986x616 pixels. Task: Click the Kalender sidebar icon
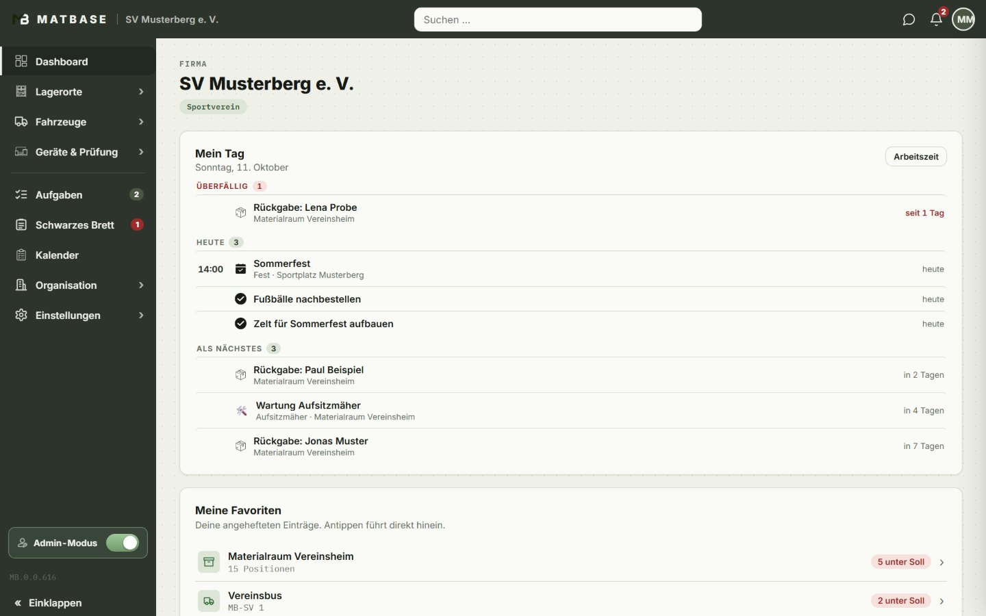tap(21, 255)
